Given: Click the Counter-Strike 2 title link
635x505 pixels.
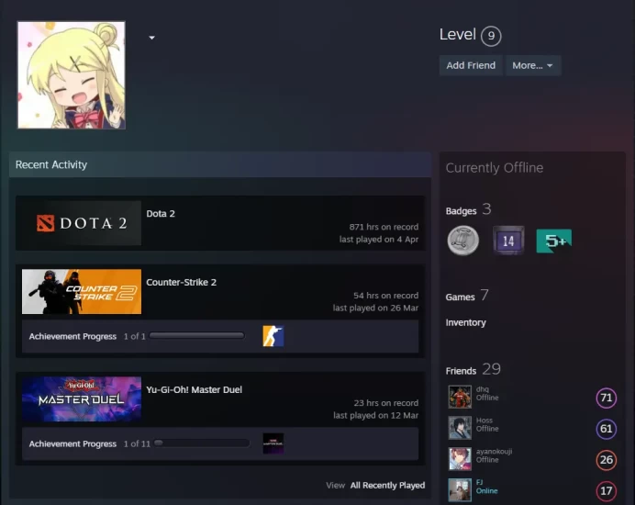Looking at the screenshot, I should point(181,282).
